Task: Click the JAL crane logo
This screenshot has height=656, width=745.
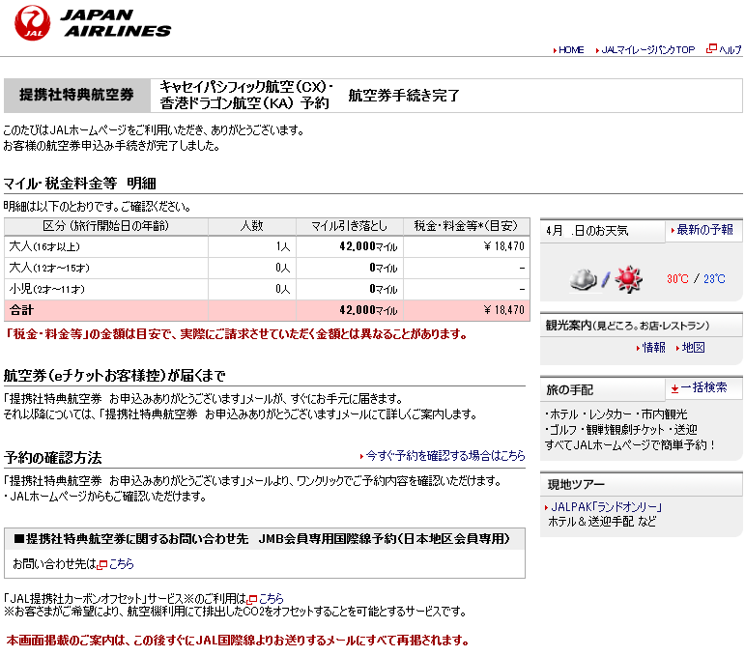Action: 32,23
